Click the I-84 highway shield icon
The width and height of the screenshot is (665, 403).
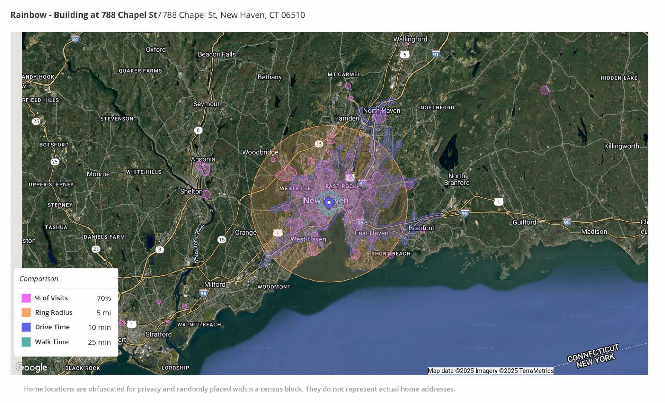(75, 39)
